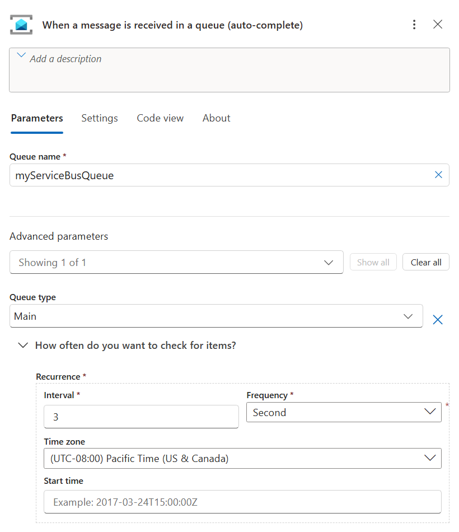
Task: Open the three-dot more options menu
Action: click(x=414, y=25)
